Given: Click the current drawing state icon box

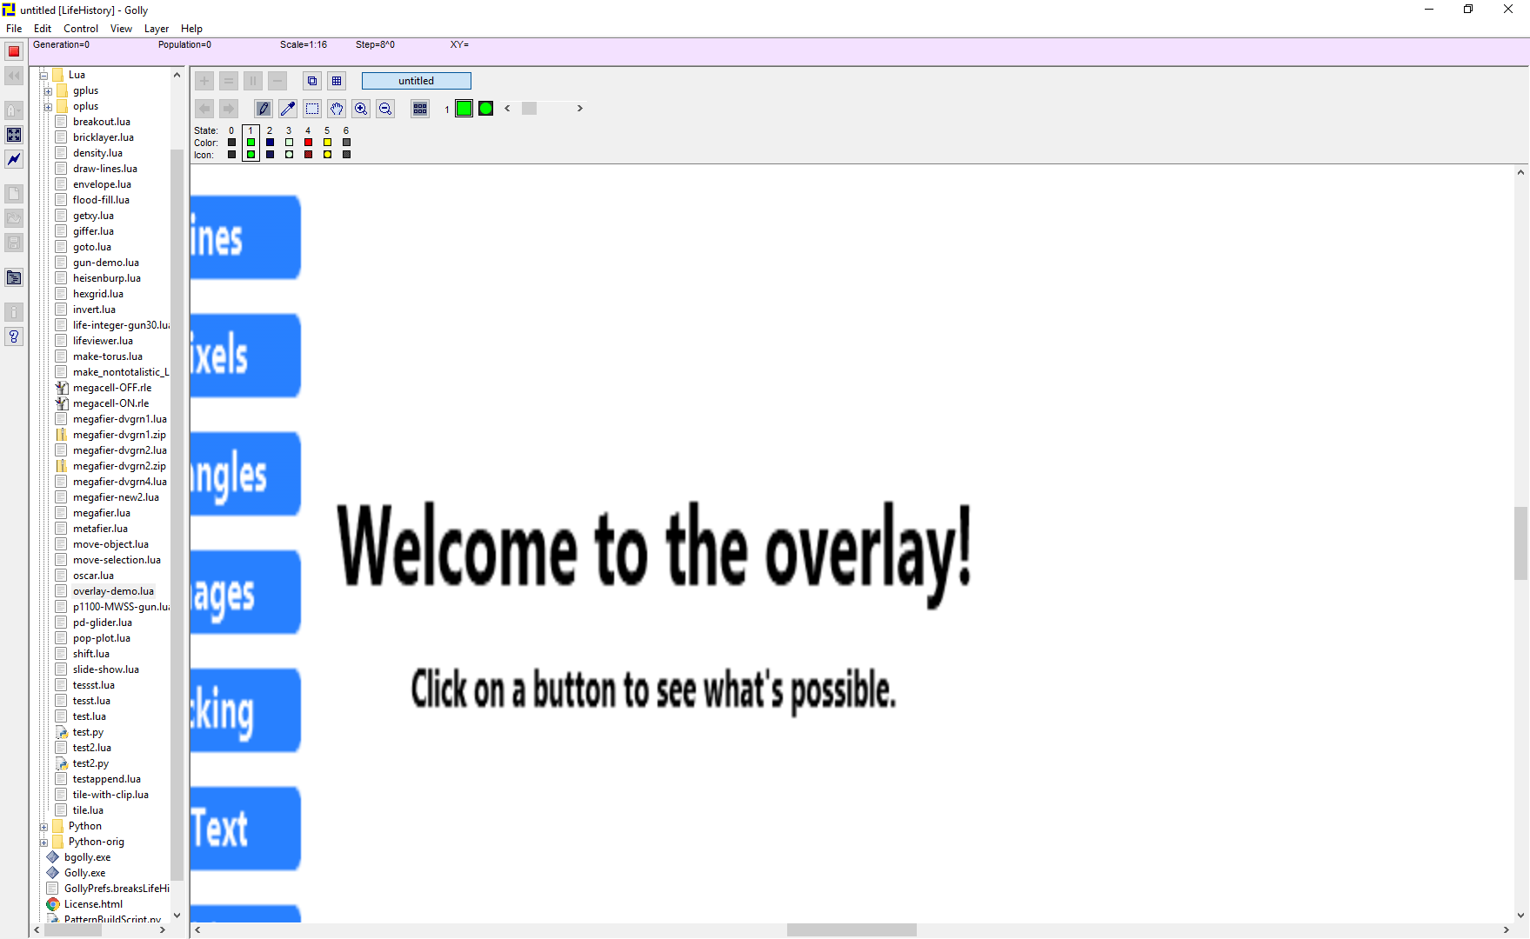Looking at the screenshot, I should 486,109.
